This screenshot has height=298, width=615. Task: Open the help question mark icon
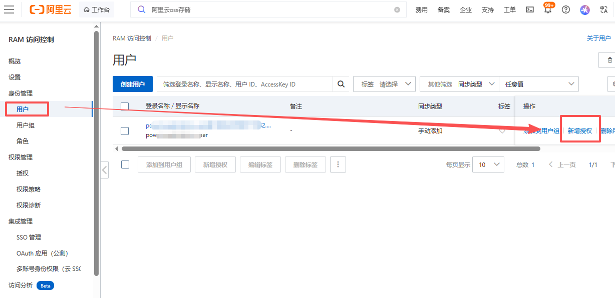click(566, 9)
